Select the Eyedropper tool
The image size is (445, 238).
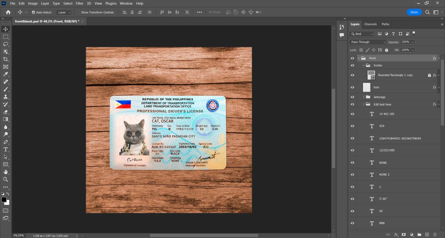[x=5, y=74]
